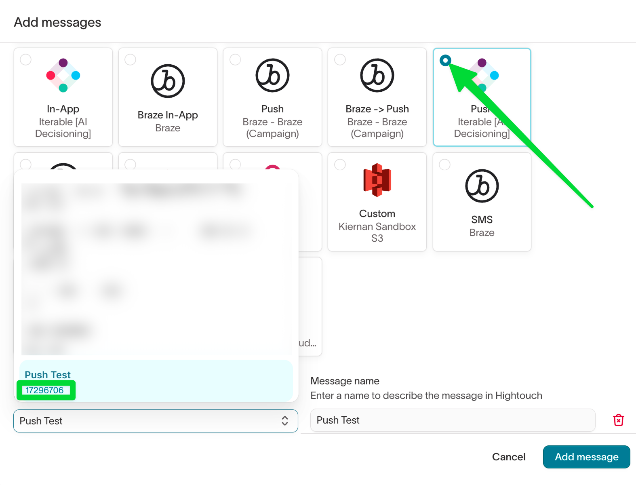Click the Braze logo on Push card
The height and width of the screenshot is (485, 636).
[272, 76]
